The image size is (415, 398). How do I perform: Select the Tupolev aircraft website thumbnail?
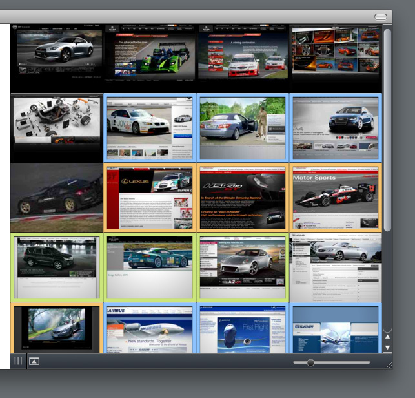[x=336, y=328]
